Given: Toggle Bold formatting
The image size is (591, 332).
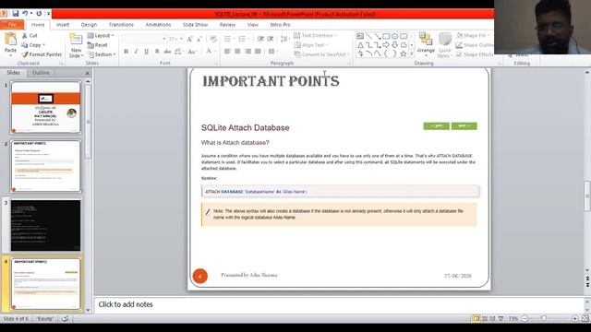Looking at the screenshot, I should (x=126, y=52).
